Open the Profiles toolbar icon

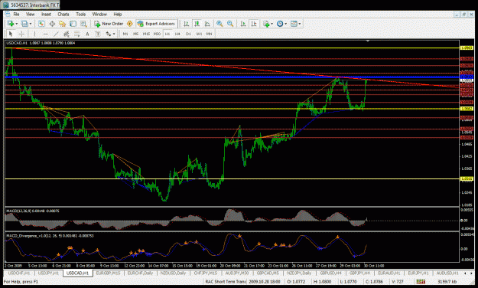[24, 24]
